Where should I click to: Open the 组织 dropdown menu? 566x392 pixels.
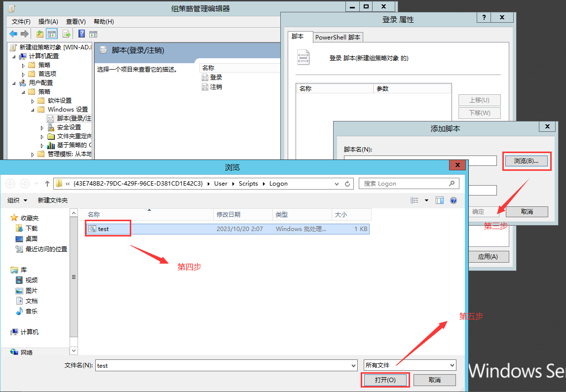click(17, 200)
